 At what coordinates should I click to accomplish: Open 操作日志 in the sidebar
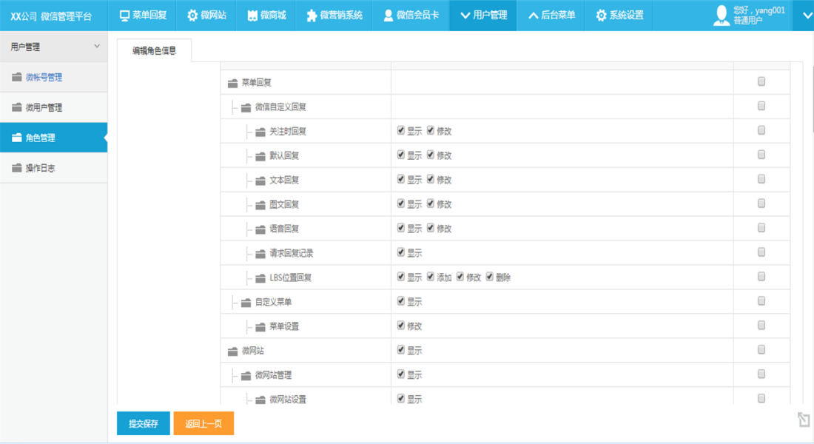tap(53, 168)
